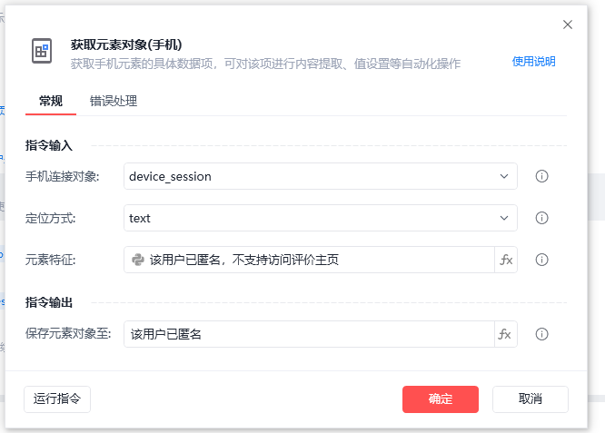Click info icon beside 定位方式
Viewport: 605px width, 433px height.
pyautogui.click(x=542, y=218)
